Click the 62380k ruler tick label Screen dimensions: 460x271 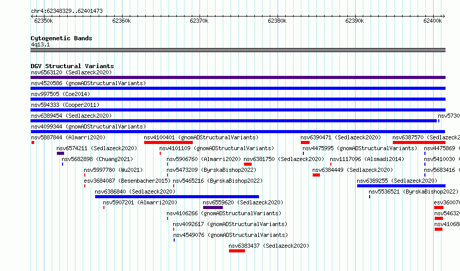pos(277,21)
